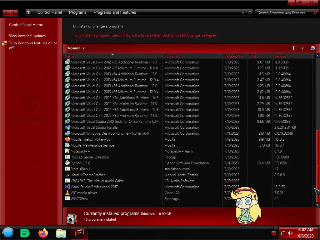Image resolution: width=320 pixels, height=240 pixels.
Task: Select Microsoft Visual C++ 2013 x64 Minimum Runtime
Action: tap(116, 80)
